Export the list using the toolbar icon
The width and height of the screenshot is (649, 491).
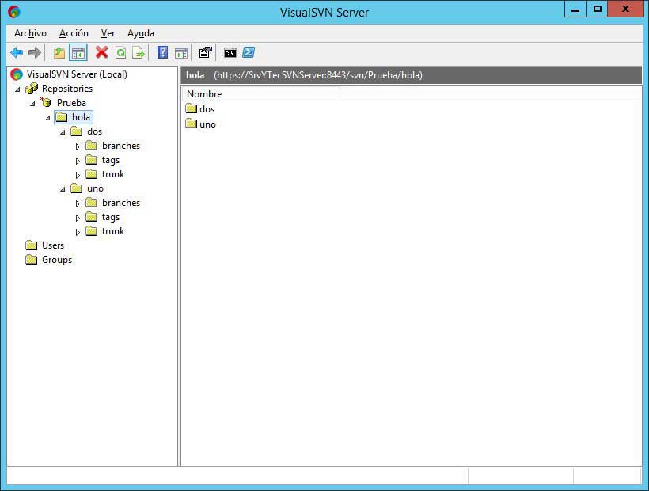pos(138,52)
